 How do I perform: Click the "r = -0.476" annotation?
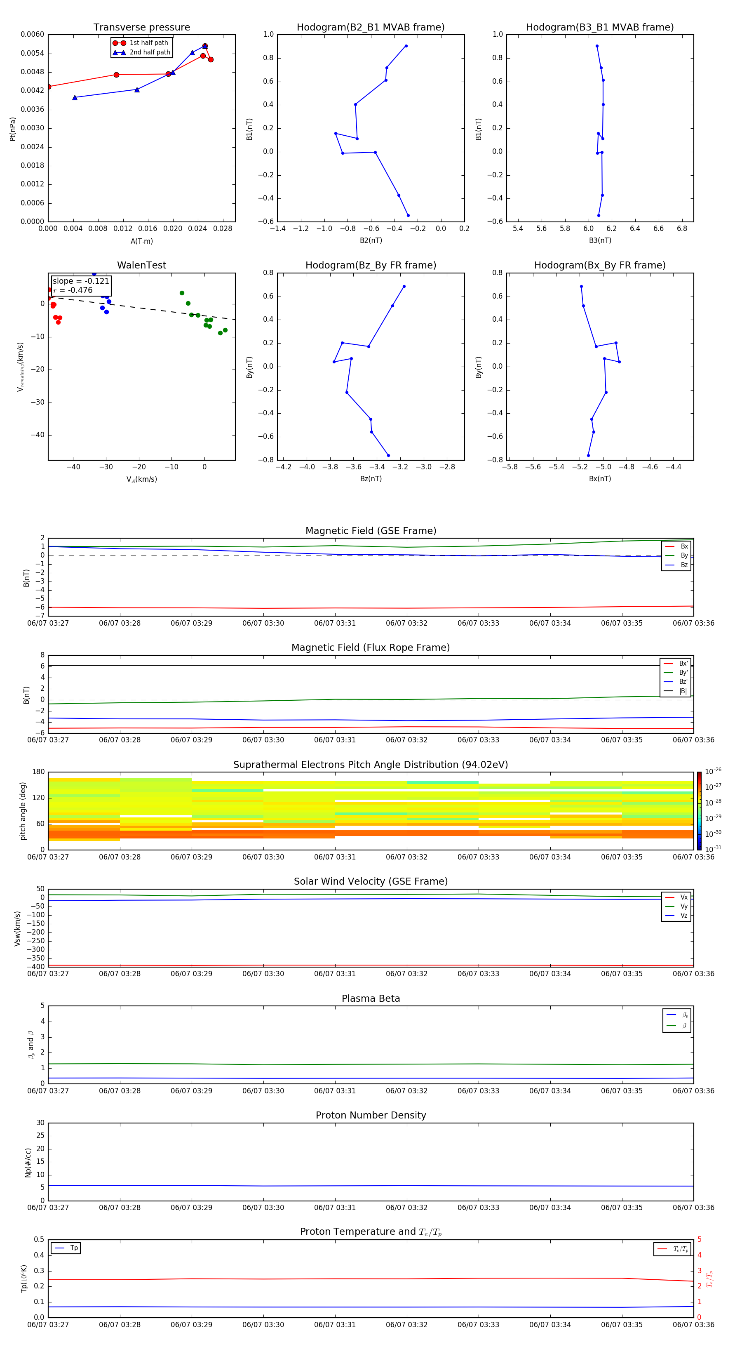point(73,290)
